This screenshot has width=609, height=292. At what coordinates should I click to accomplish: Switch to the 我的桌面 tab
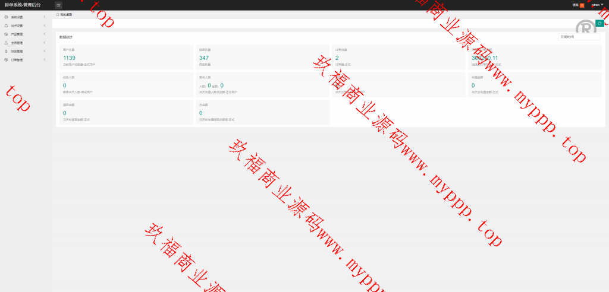click(x=65, y=14)
